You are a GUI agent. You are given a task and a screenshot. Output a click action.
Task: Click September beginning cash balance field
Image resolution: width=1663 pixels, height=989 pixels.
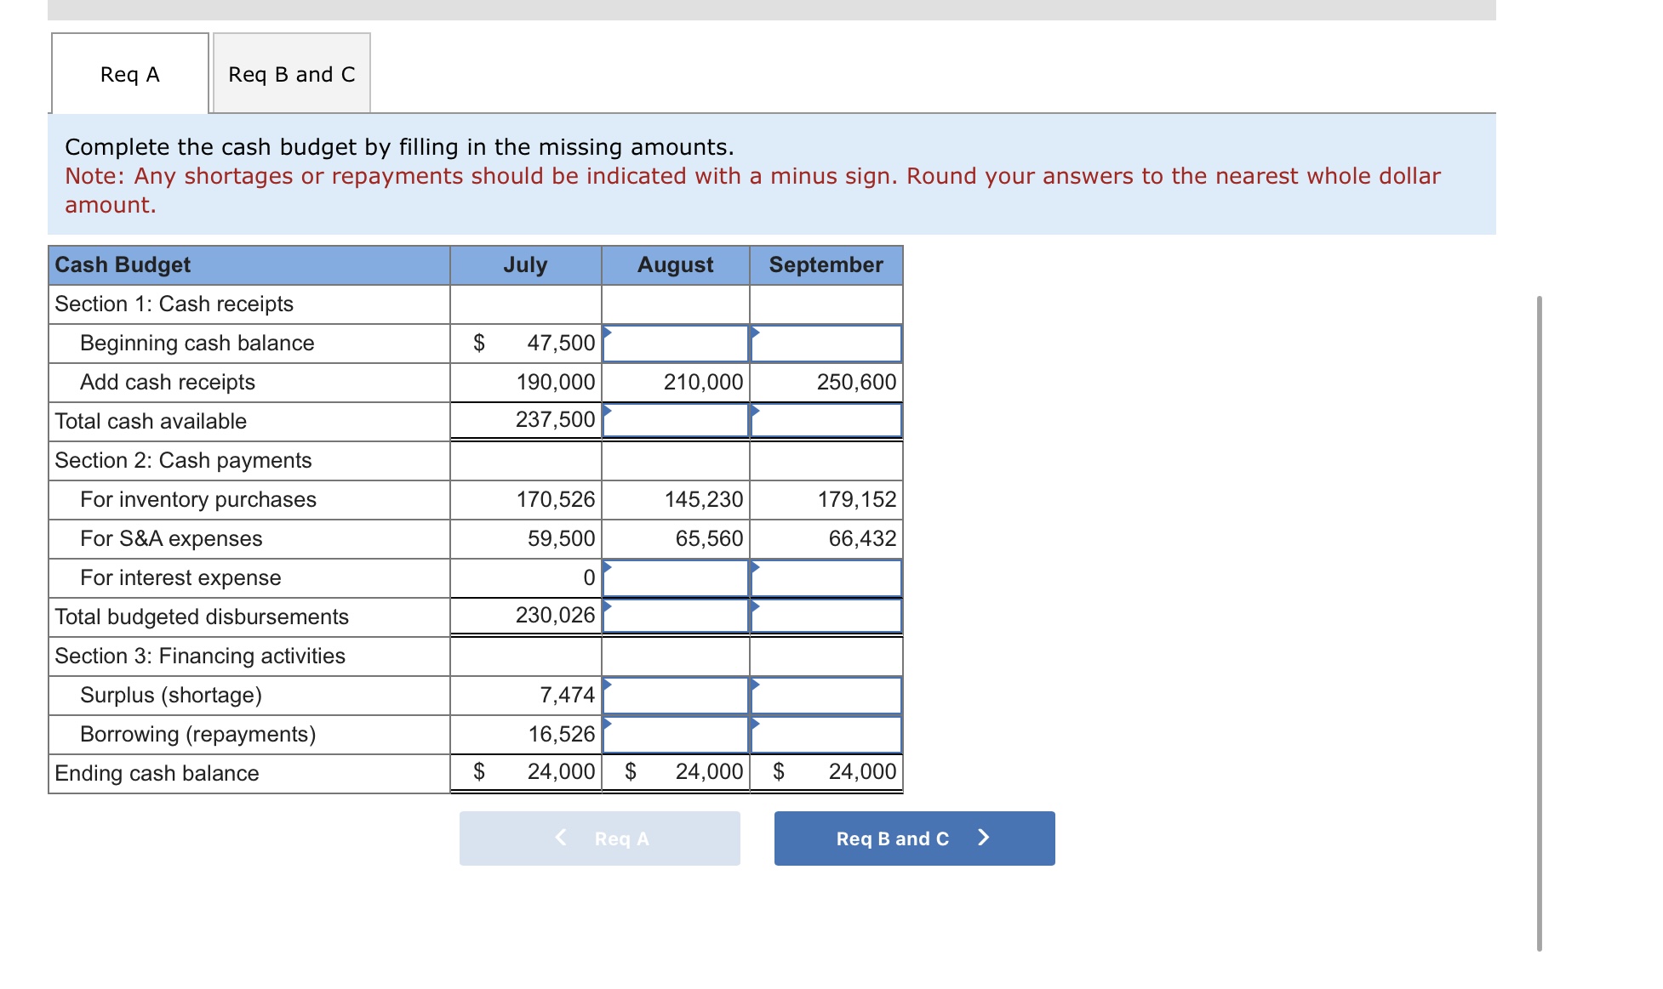click(x=826, y=344)
